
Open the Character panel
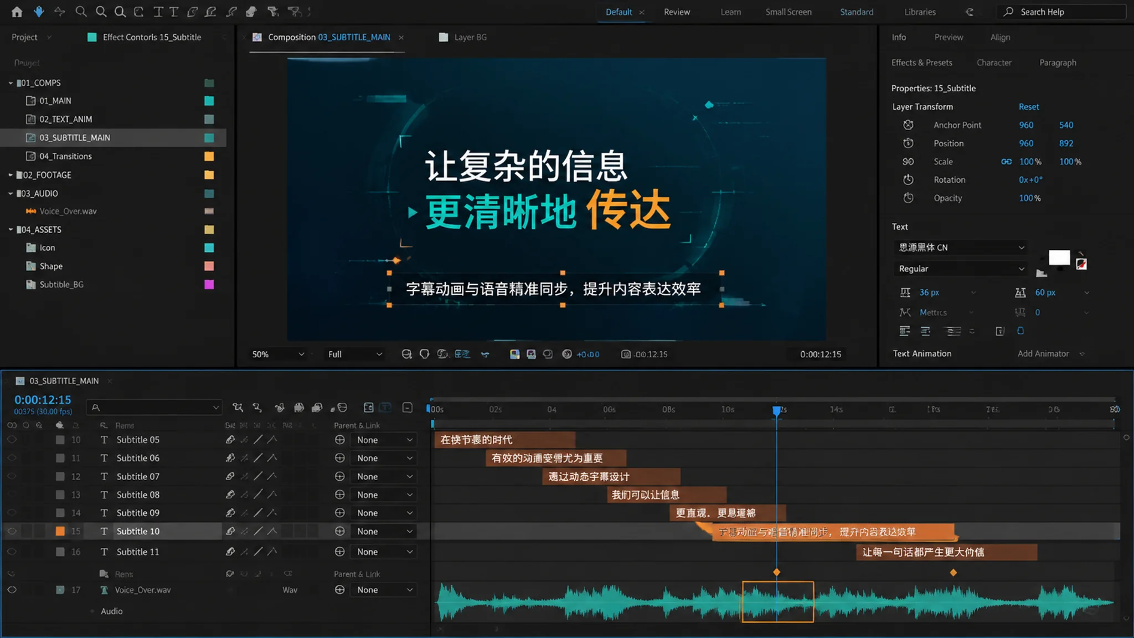click(994, 63)
